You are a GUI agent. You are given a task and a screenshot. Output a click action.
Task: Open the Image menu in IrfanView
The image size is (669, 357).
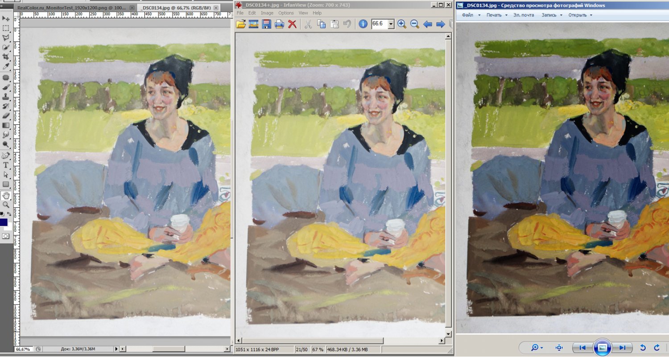click(x=267, y=13)
